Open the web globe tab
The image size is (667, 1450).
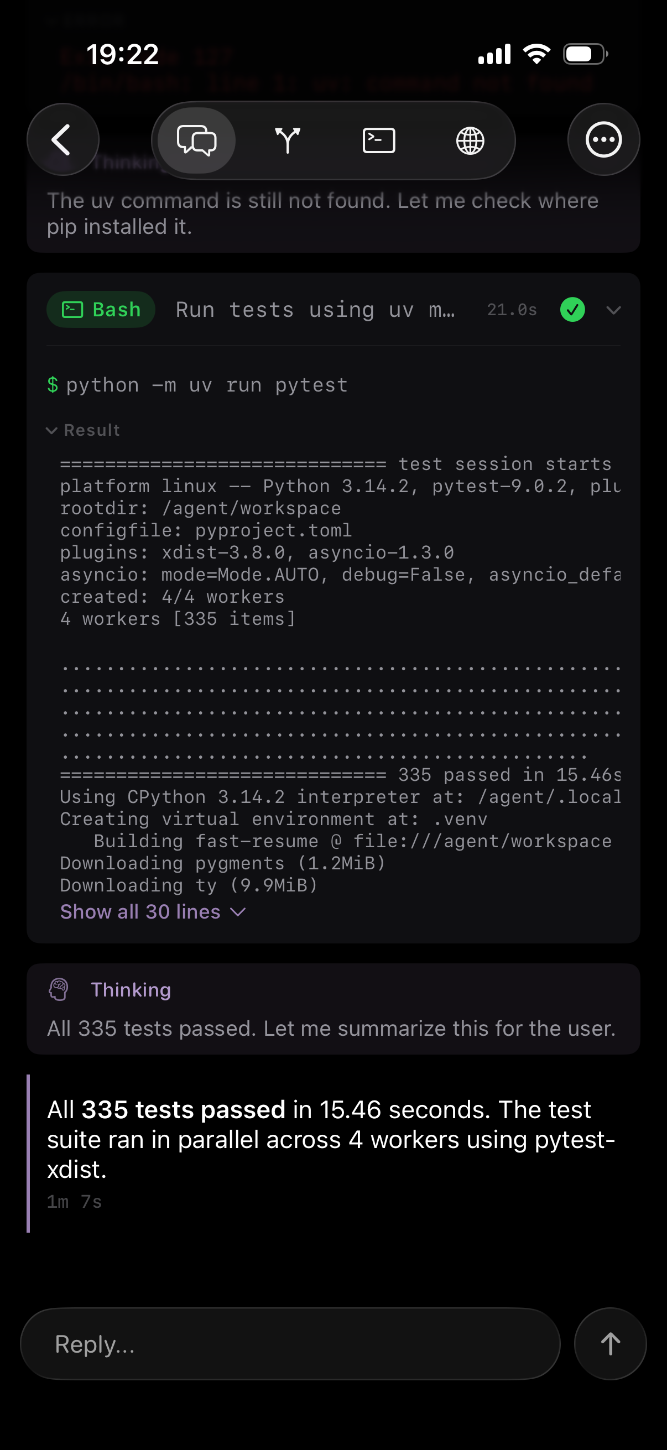coord(470,140)
